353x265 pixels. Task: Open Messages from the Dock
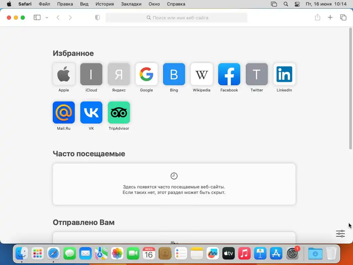[70, 254]
